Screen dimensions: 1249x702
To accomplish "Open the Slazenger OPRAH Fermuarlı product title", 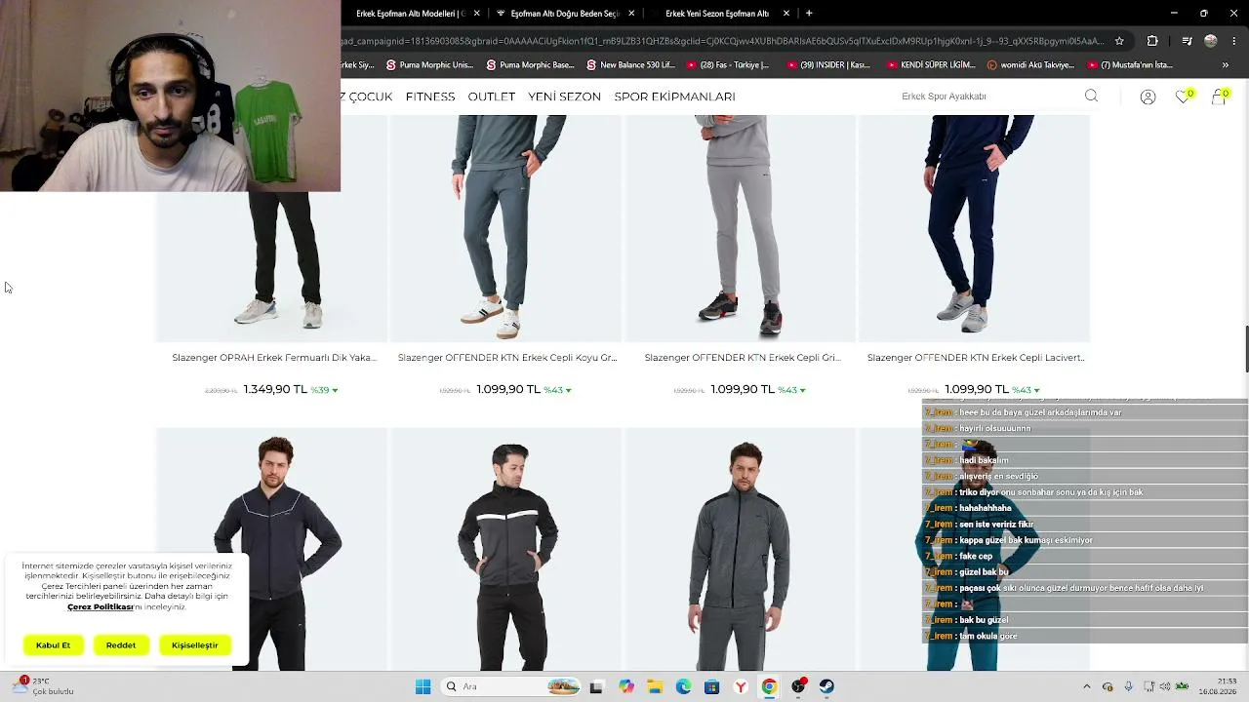I will tap(274, 358).
